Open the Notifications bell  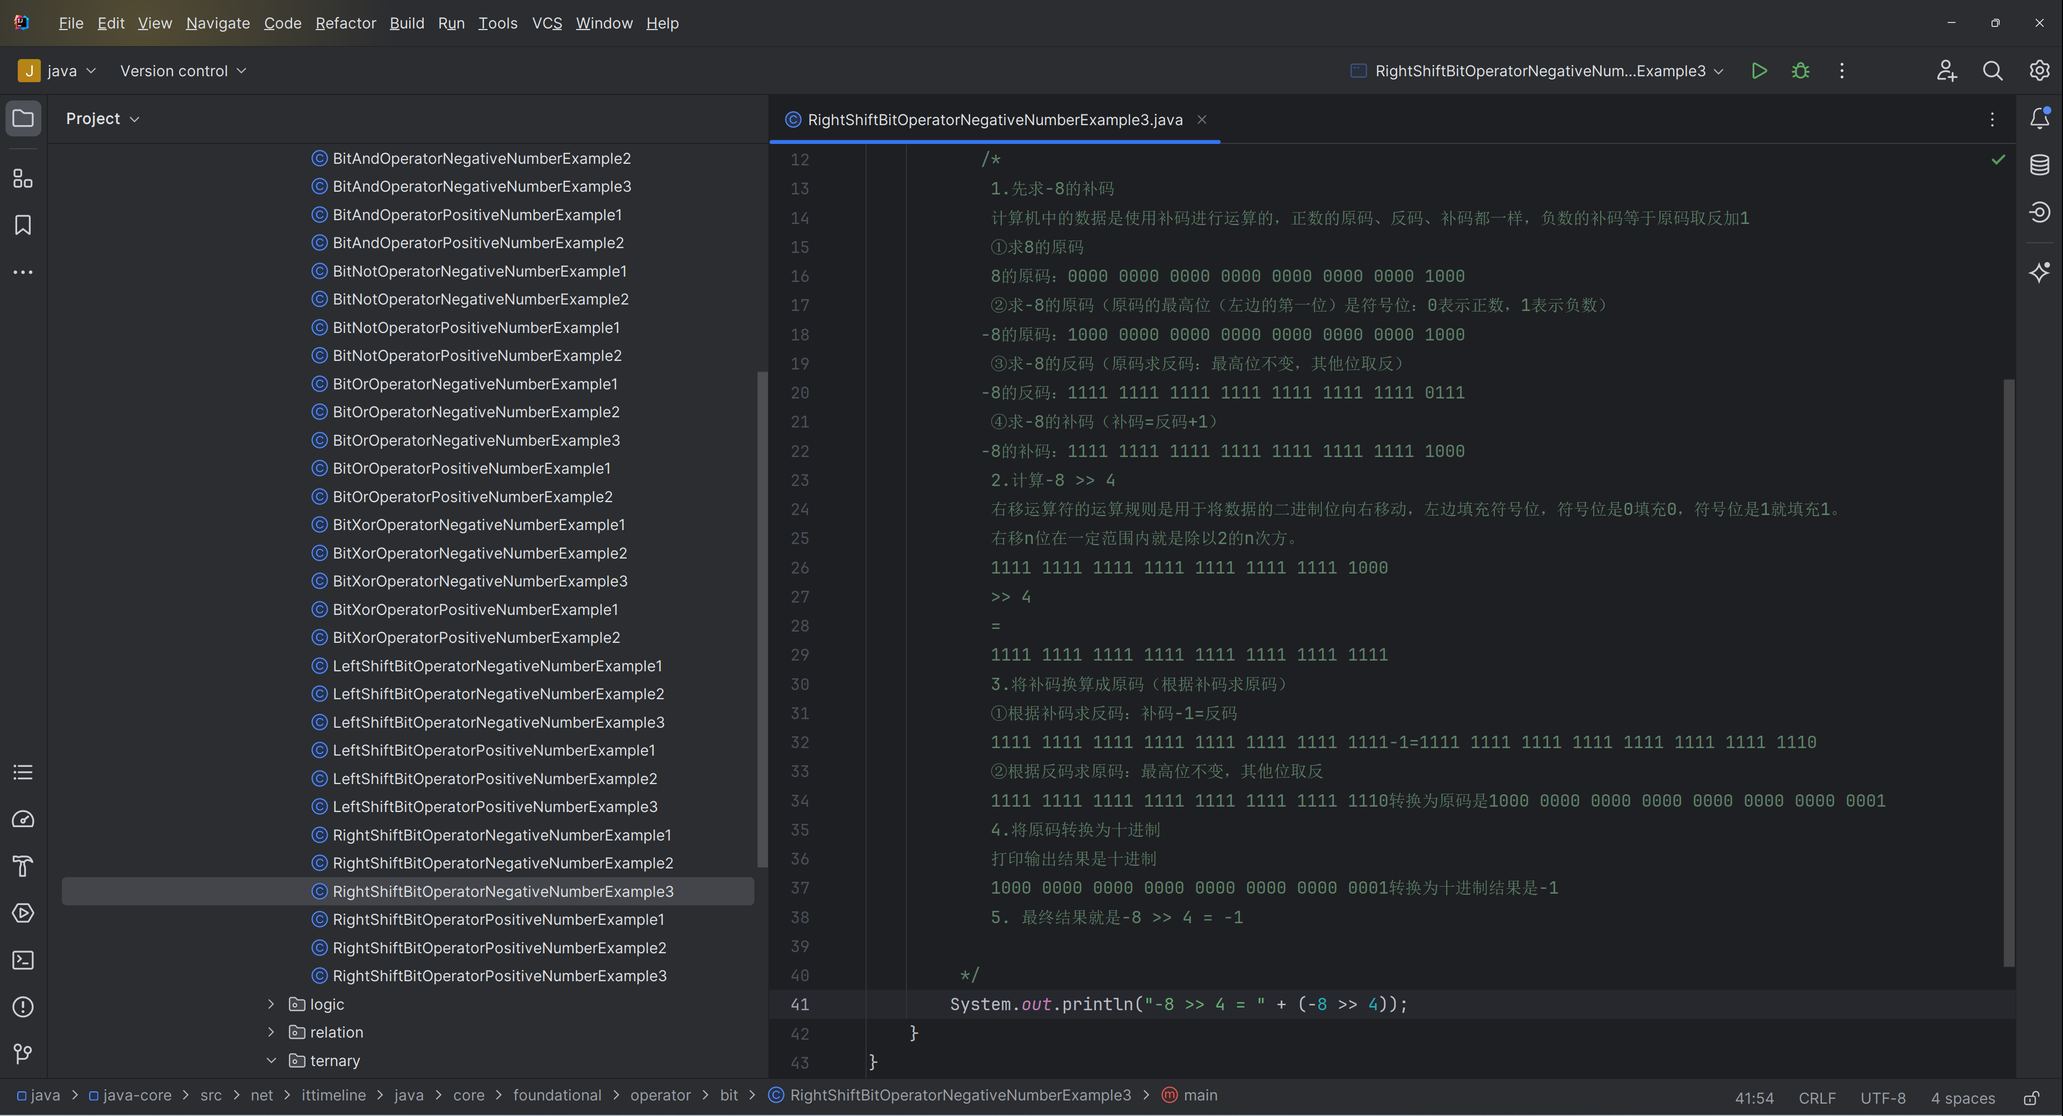2039,119
